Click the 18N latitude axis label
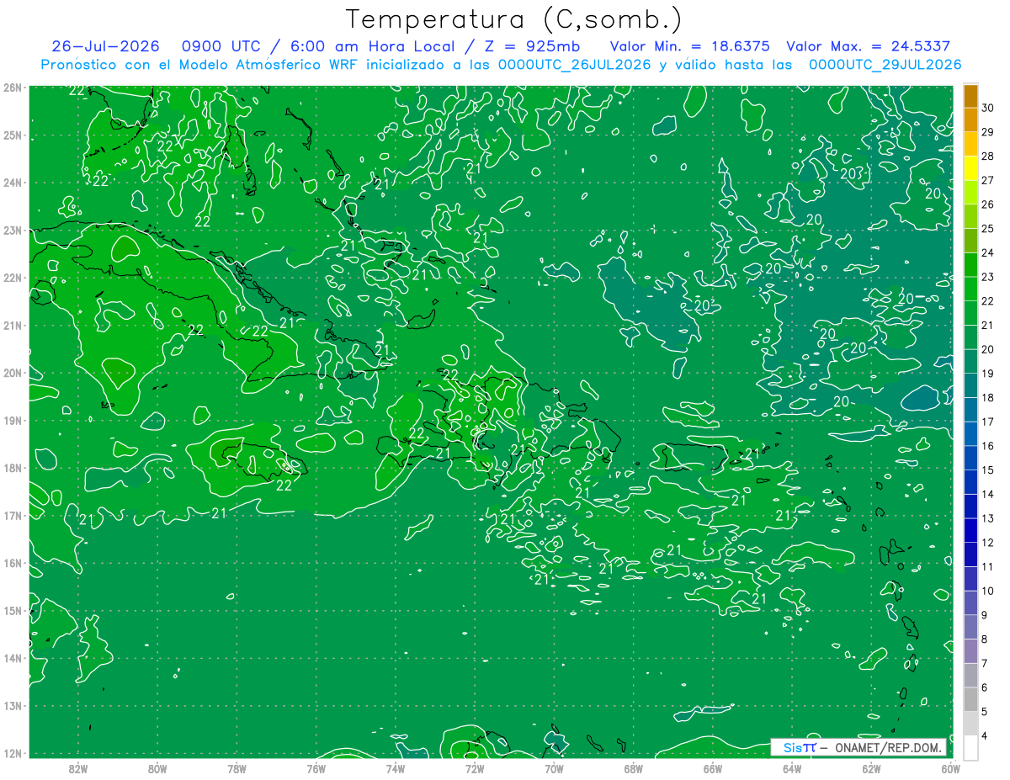The image size is (1010, 780). click(x=12, y=468)
